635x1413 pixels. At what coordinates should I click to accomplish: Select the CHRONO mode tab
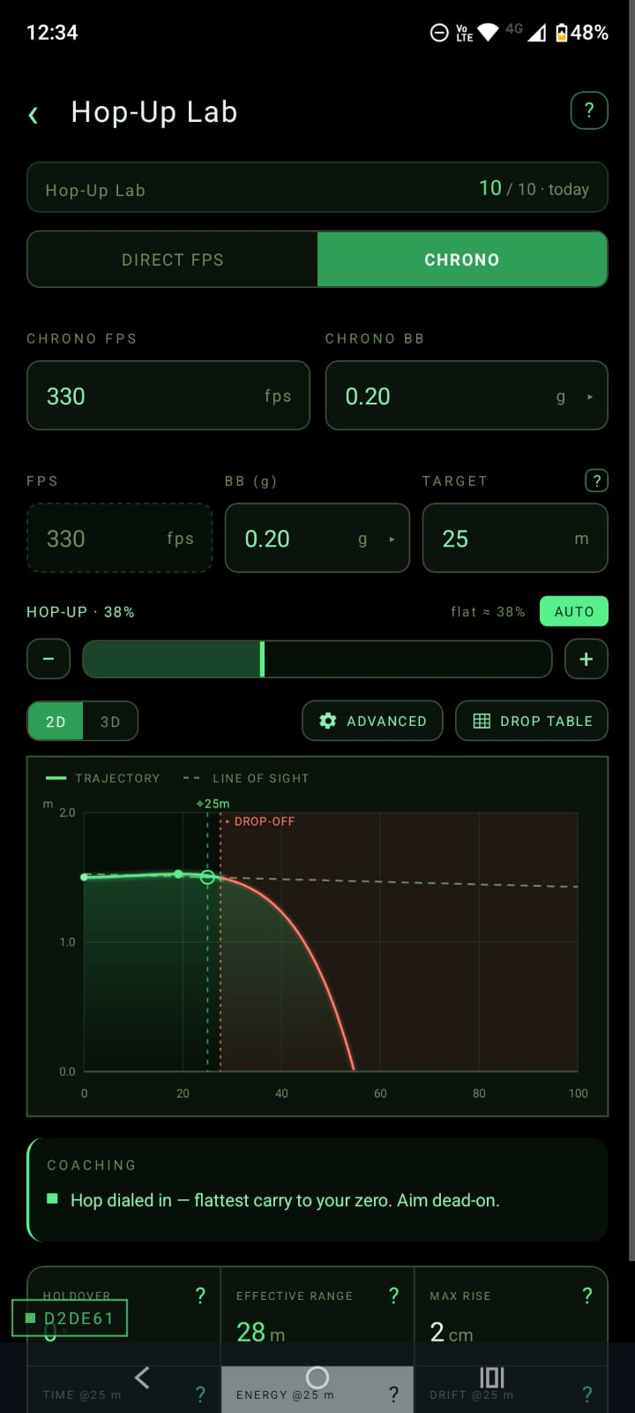(462, 260)
